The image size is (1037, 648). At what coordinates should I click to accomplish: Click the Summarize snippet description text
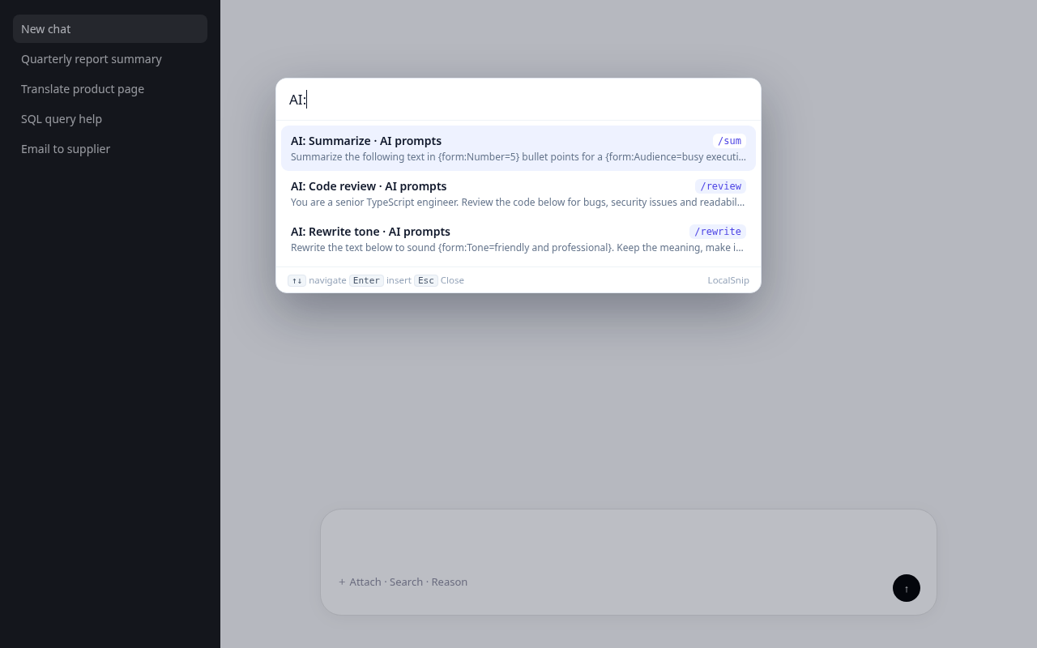point(518,157)
